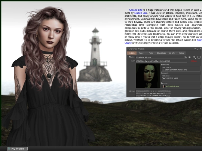Viewport: 202px width, 151px height.
Task: Minimize the Charlotte Wicken profile panel
Action: (x=198, y=49)
